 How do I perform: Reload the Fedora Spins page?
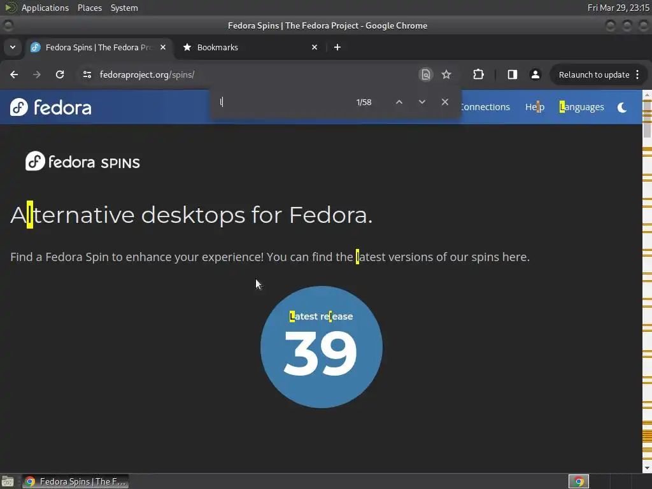[60, 74]
